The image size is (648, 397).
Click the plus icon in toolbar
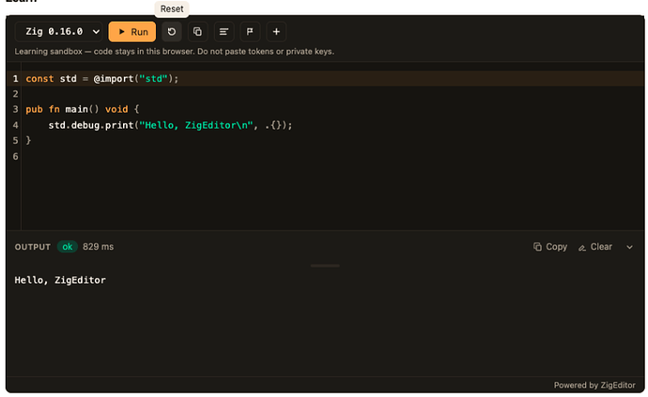[x=276, y=32]
